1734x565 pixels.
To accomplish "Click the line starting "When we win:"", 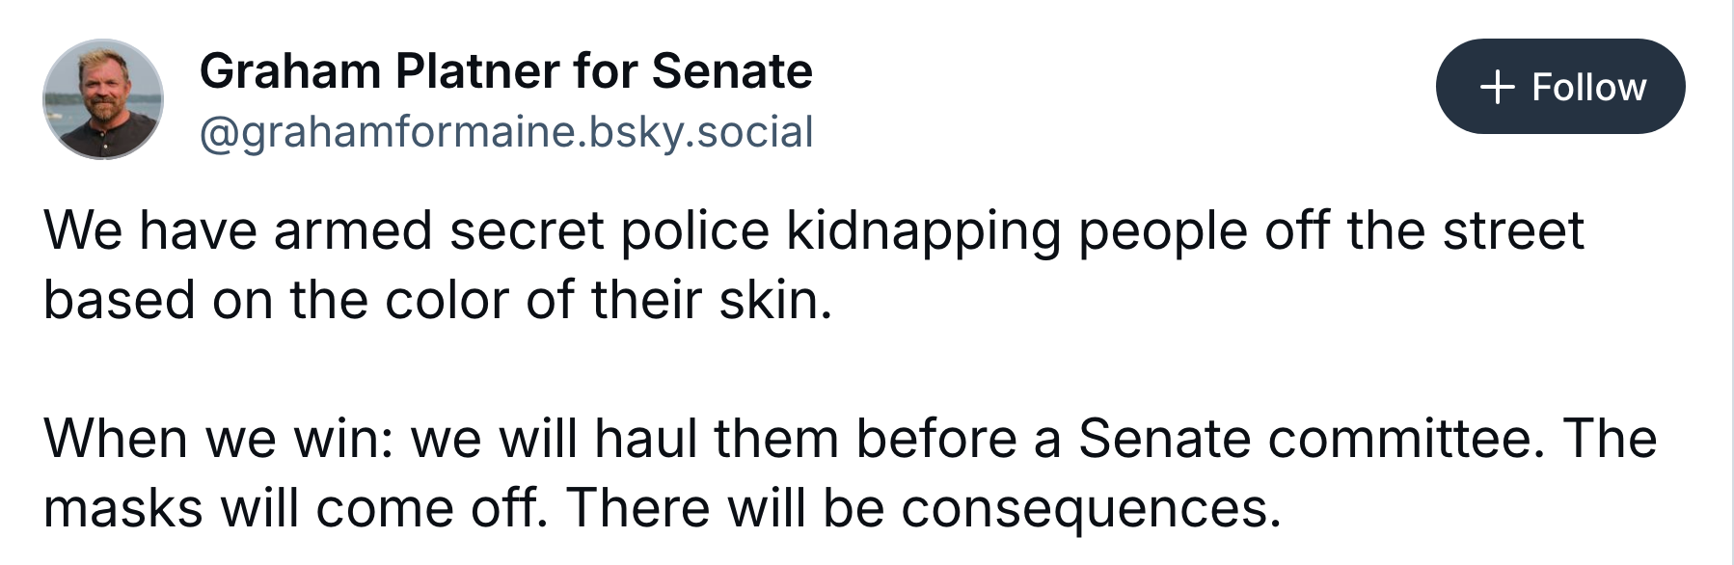I will 849,439.
